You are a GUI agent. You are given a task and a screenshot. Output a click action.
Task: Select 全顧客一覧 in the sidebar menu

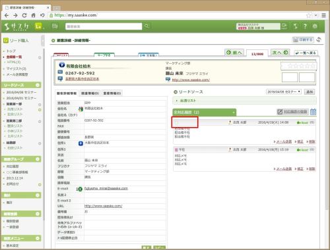coord(14,57)
